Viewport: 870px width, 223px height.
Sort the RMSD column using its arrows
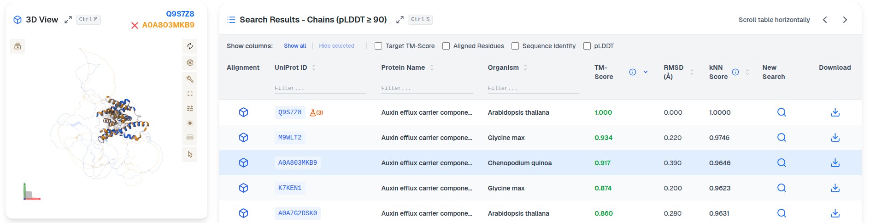click(x=691, y=72)
